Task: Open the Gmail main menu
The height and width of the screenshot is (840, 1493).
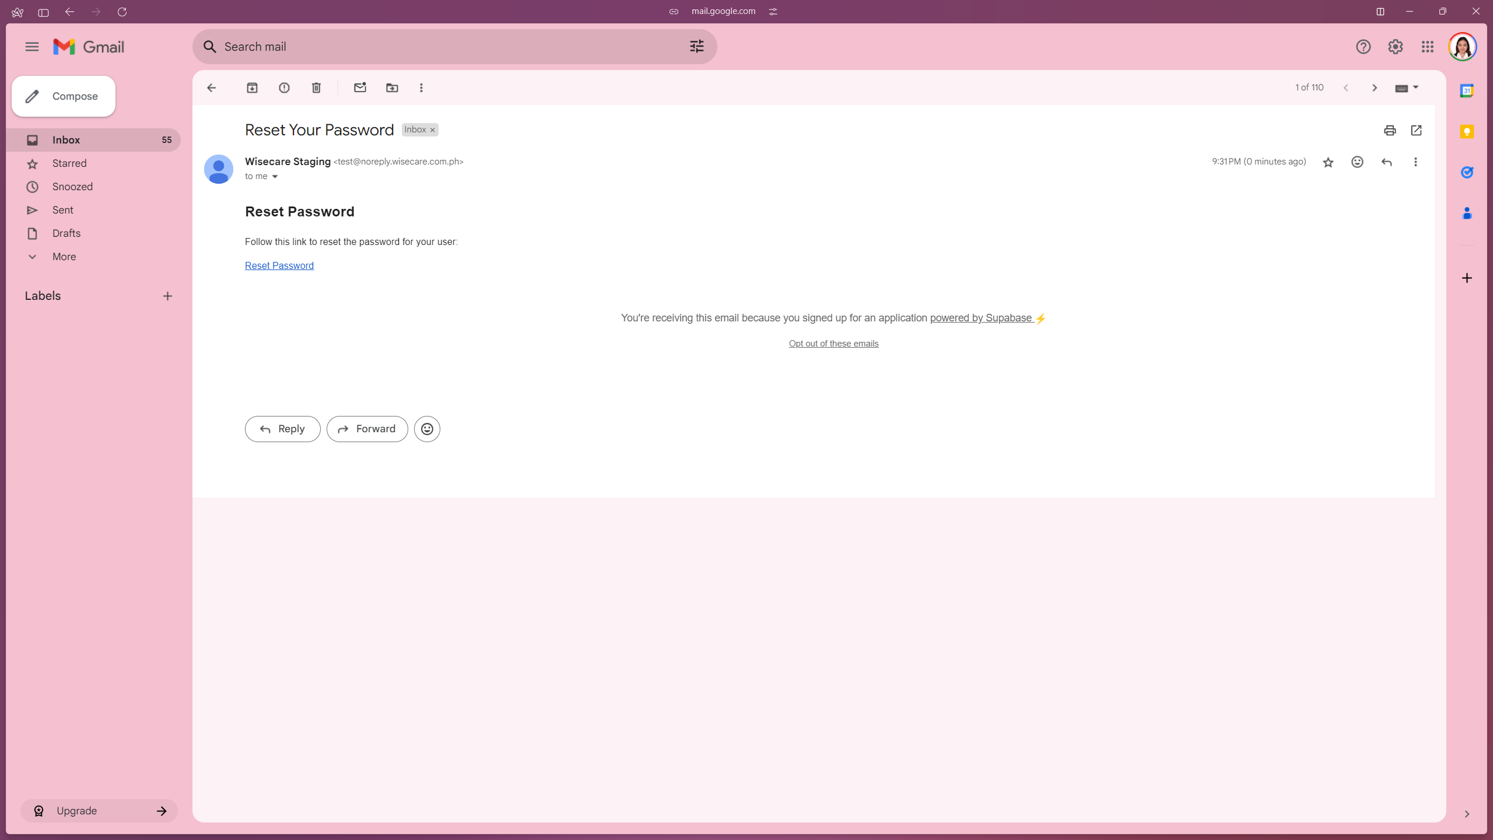Action: (32, 47)
